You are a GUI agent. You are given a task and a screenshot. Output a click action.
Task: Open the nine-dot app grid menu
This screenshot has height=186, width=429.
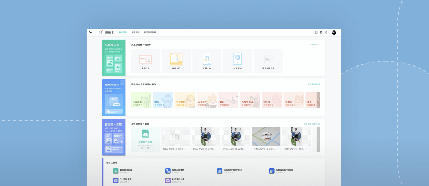[100, 33]
